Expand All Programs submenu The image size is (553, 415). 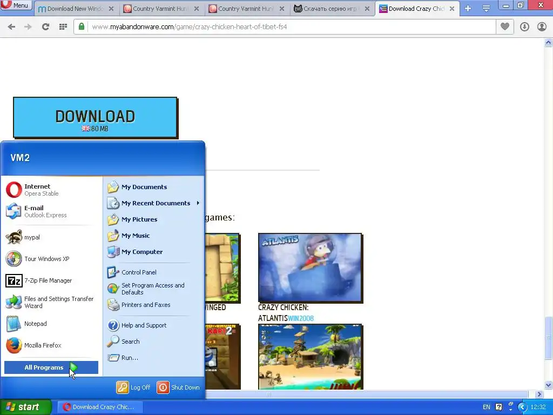[x=51, y=367]
